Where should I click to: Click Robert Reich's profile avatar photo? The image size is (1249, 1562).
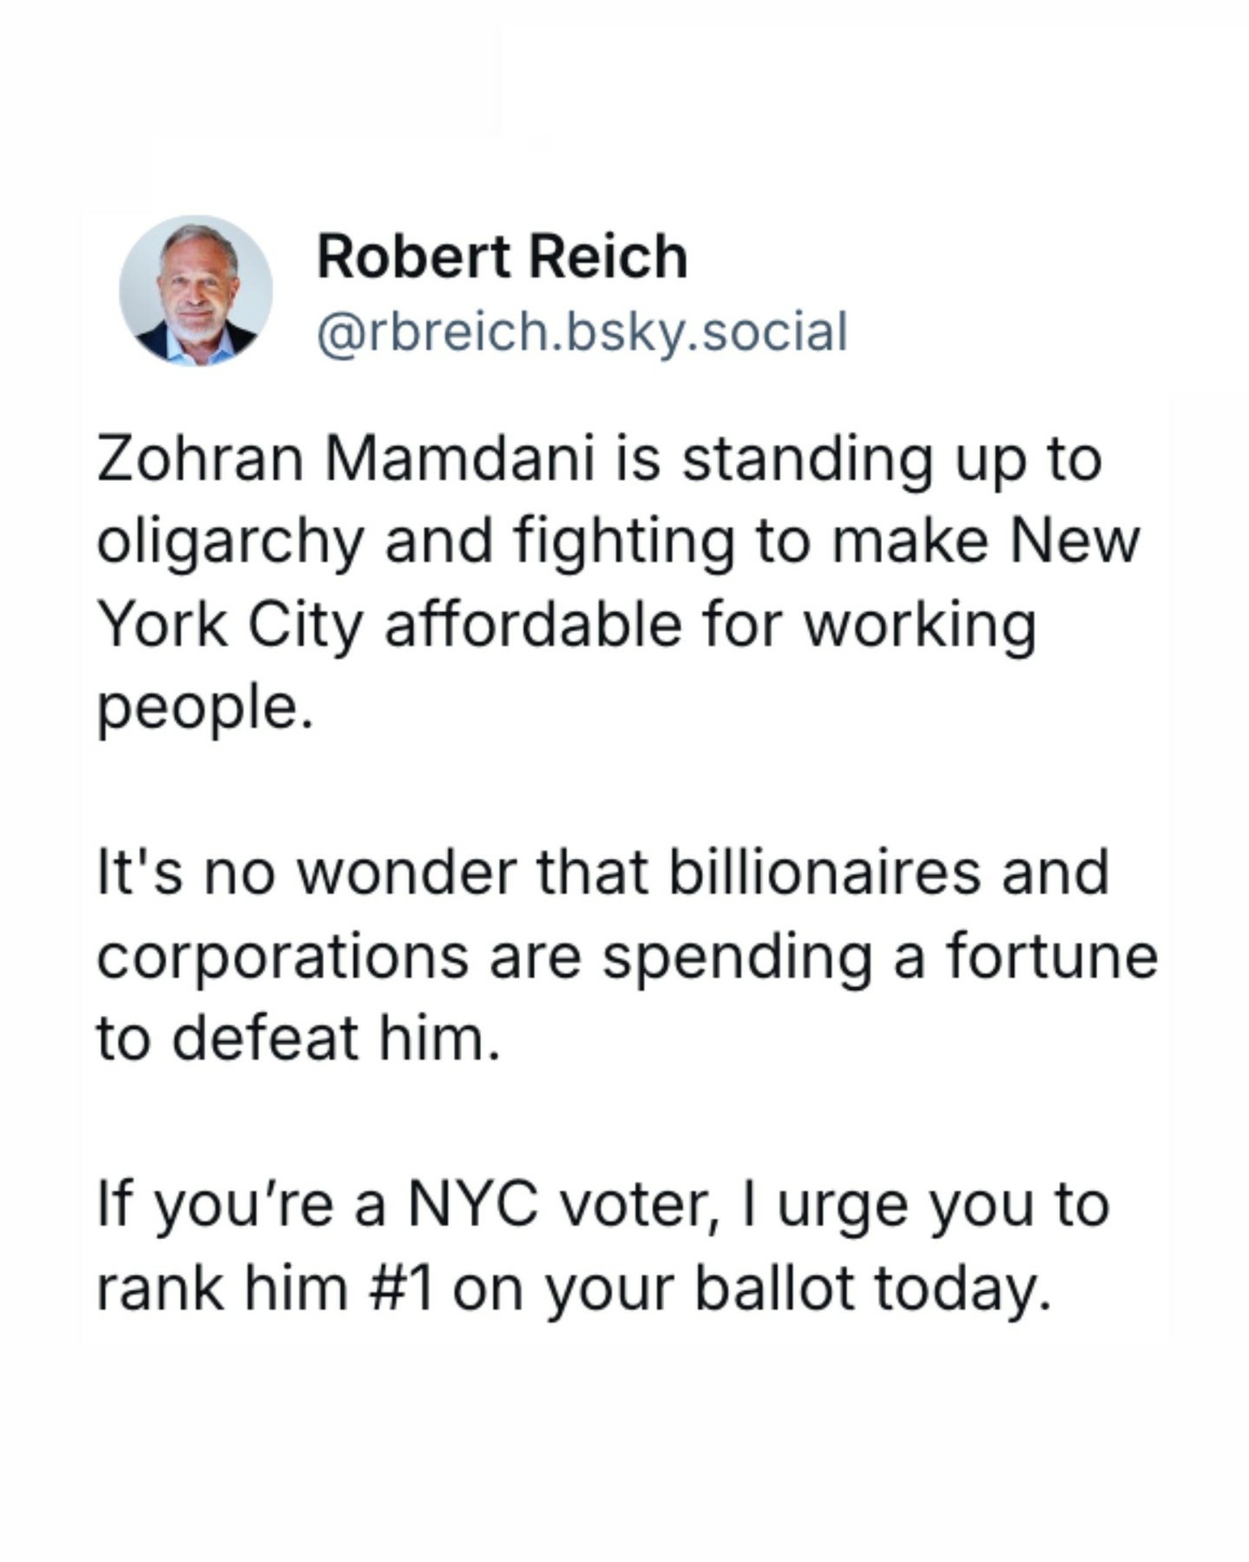point(195,291)
